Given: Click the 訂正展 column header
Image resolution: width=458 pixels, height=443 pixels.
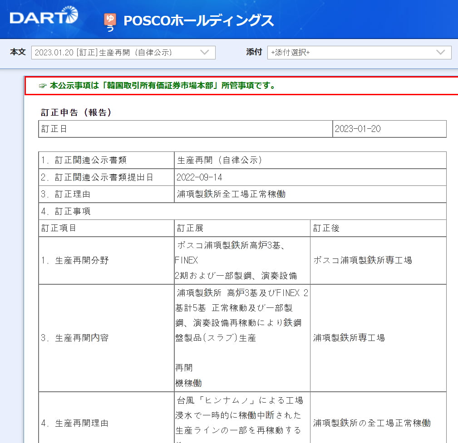Looking at the screenshot, I should 242,228.
